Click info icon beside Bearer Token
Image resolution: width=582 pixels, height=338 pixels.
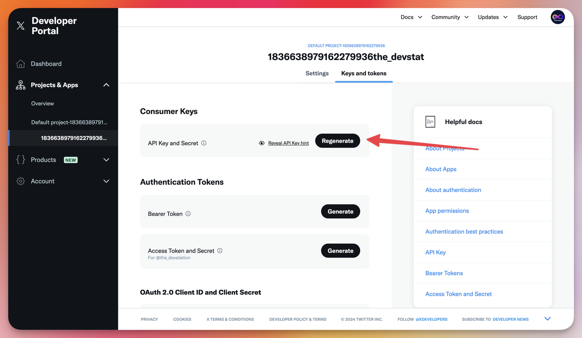click(x=188, y=214)
